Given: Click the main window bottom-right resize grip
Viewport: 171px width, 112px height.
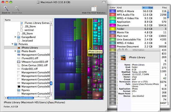Looking at the screenshot, I should coord(106,110).
